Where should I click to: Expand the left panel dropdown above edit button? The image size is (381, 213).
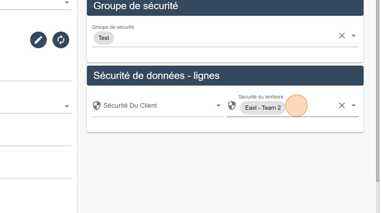(x=67, y=3)
